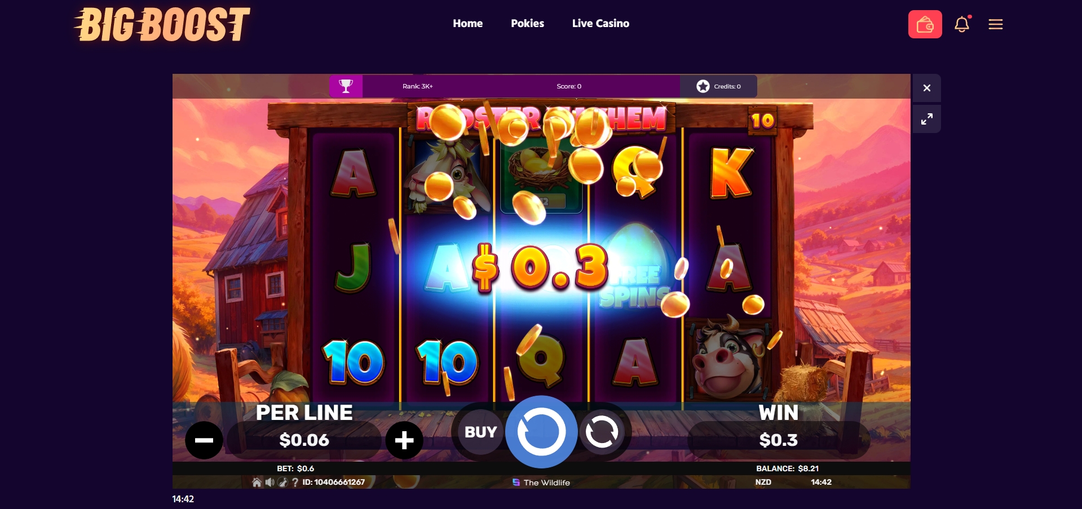This screenshot has width=1082, height=509.
Task: Open the Pokies section
Action: click(x=527, y=23)
